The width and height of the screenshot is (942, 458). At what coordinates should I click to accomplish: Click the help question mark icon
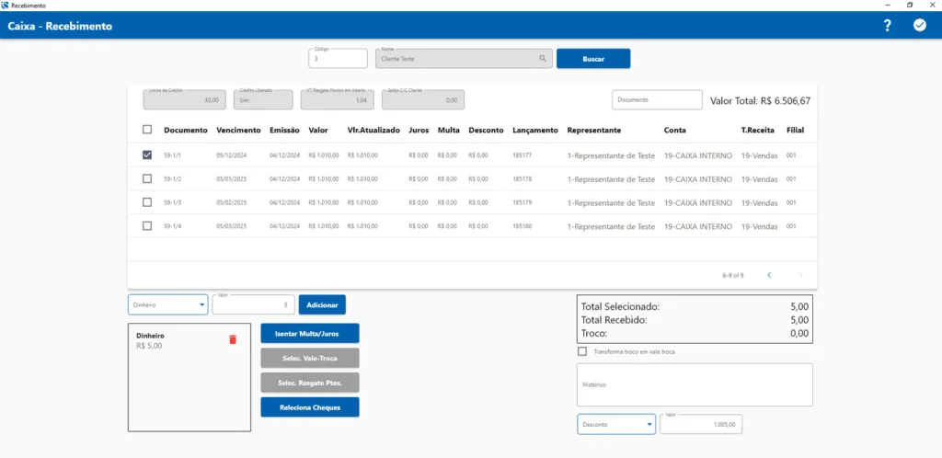pyautogui.click(x=887, y=26)
